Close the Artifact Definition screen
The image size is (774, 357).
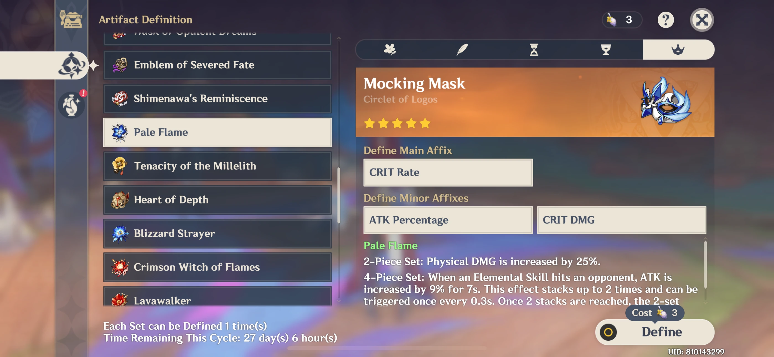pyautogui.click(x=701, y=20)
